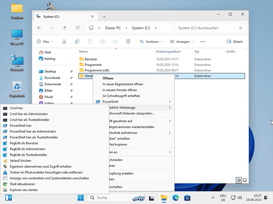Open the Sortieren dropdown
This screenshot has height=204, width=273.
[151, 42]
